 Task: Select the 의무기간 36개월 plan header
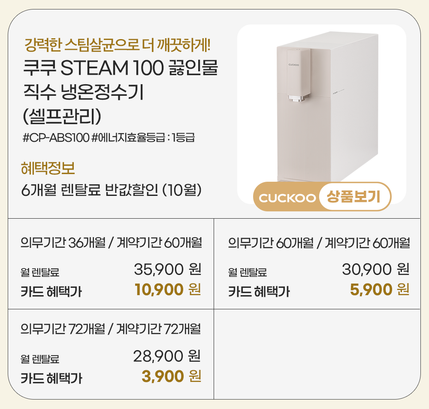[x=111, y=243]
